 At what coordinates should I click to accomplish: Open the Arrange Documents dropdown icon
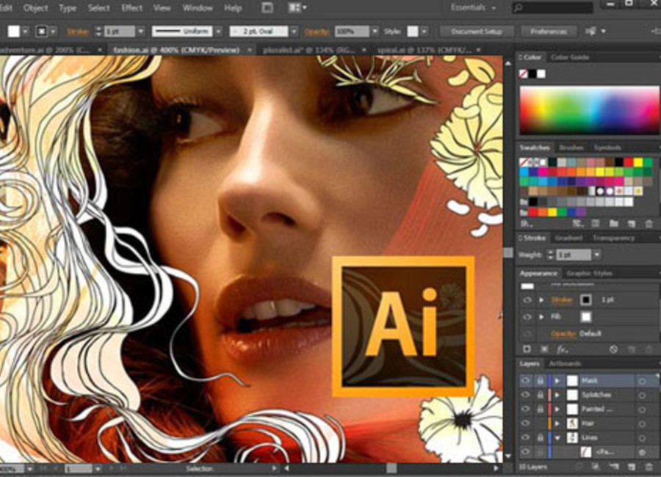pos(297,7)
